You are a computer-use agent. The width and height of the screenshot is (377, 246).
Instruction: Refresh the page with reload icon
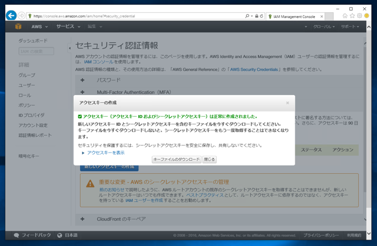pos(262,16)
